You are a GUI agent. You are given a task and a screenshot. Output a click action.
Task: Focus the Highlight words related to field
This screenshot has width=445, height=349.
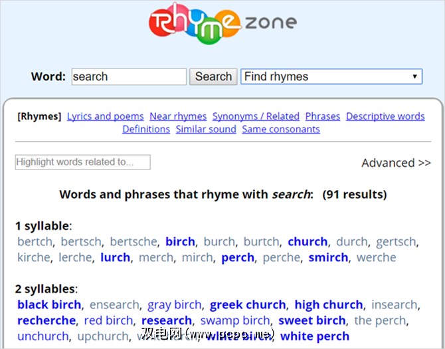point(83,162)
